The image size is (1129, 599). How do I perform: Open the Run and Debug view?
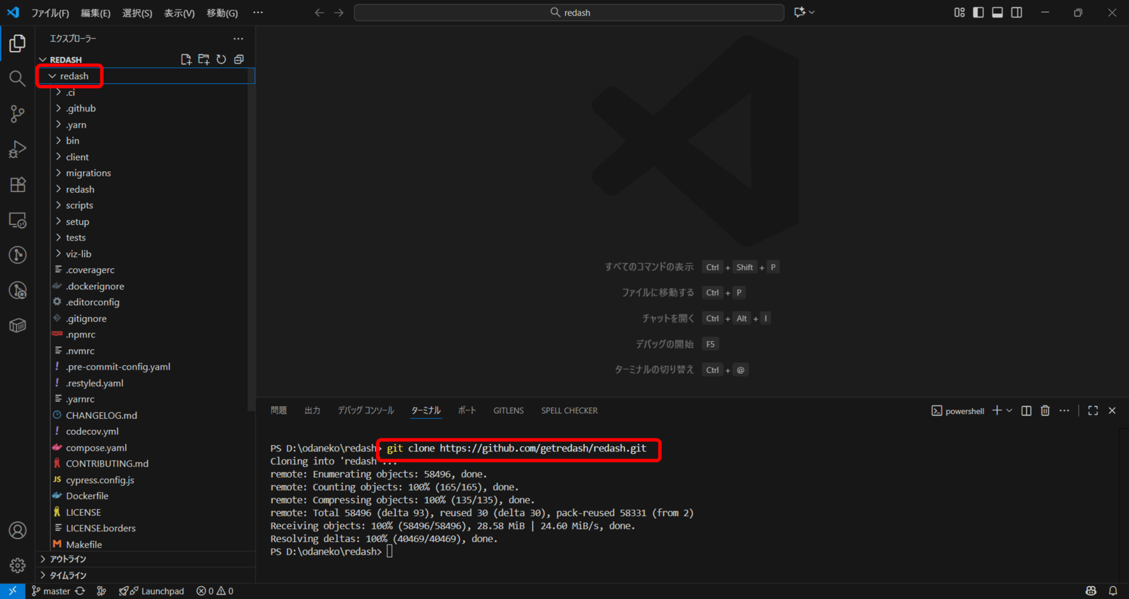(17, 149)
